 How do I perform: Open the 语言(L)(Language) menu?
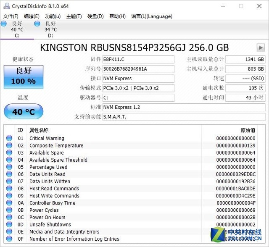point(152,16)
